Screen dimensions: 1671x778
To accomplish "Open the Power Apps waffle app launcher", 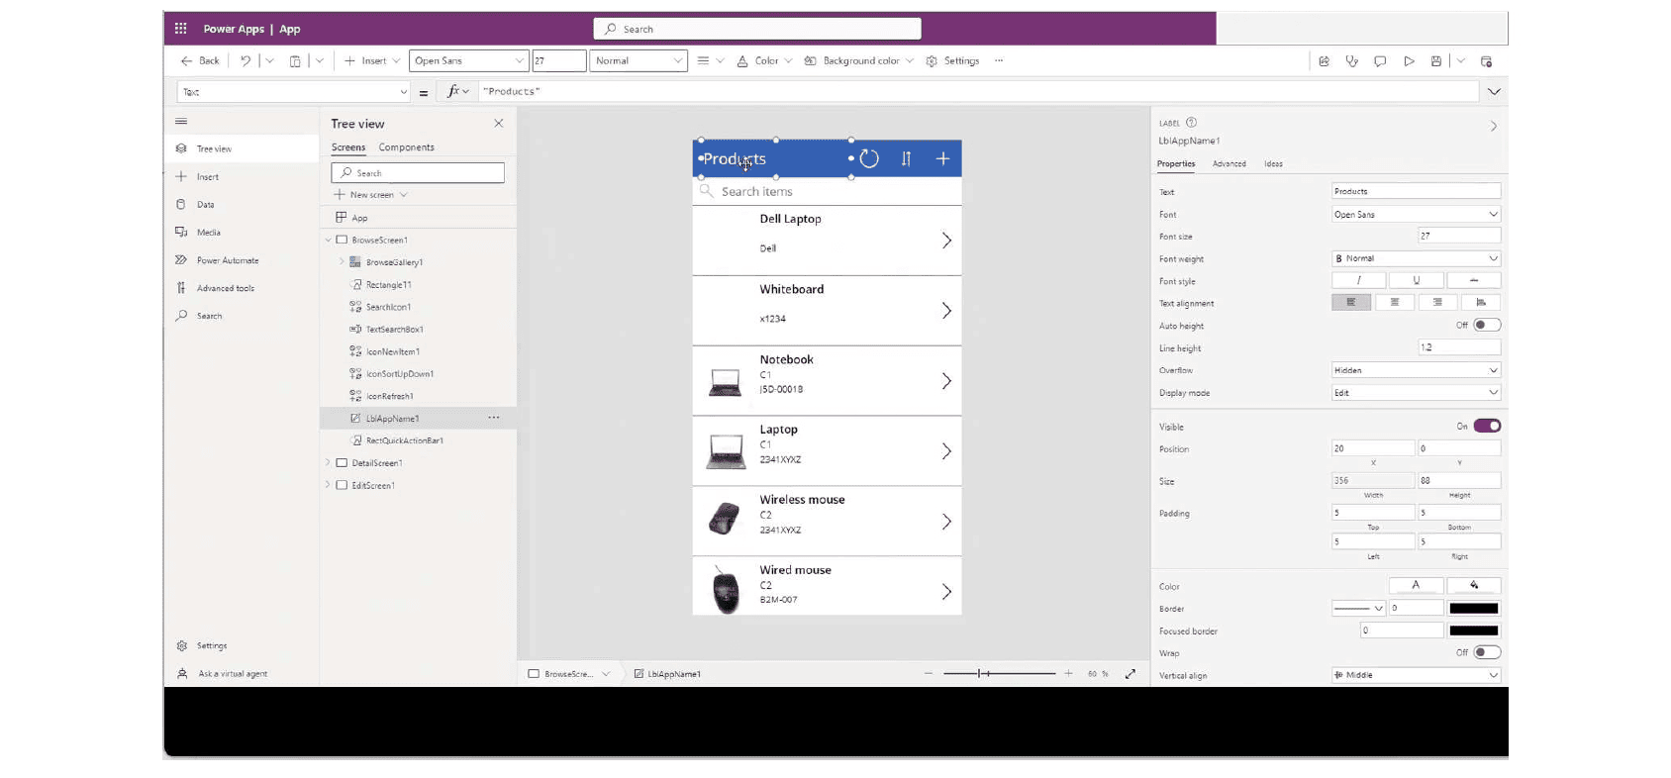I will click(x=180, y=29).
